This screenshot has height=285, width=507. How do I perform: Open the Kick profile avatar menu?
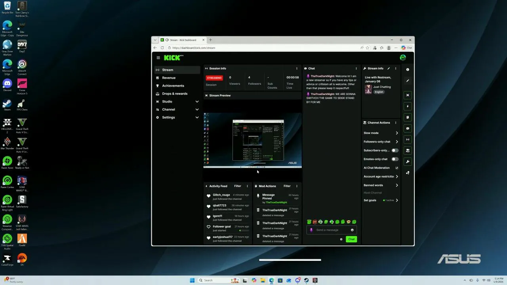pos(403,58)
